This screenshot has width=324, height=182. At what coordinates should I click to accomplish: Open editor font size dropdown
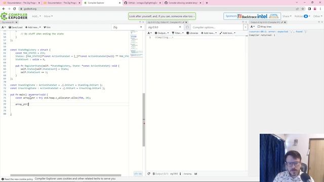tap(4, 27)
